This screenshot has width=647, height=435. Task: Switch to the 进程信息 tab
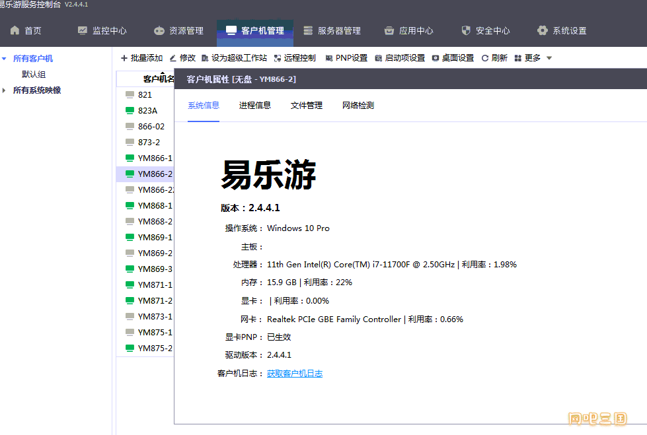pyautogui.click(x=255, y=106)
